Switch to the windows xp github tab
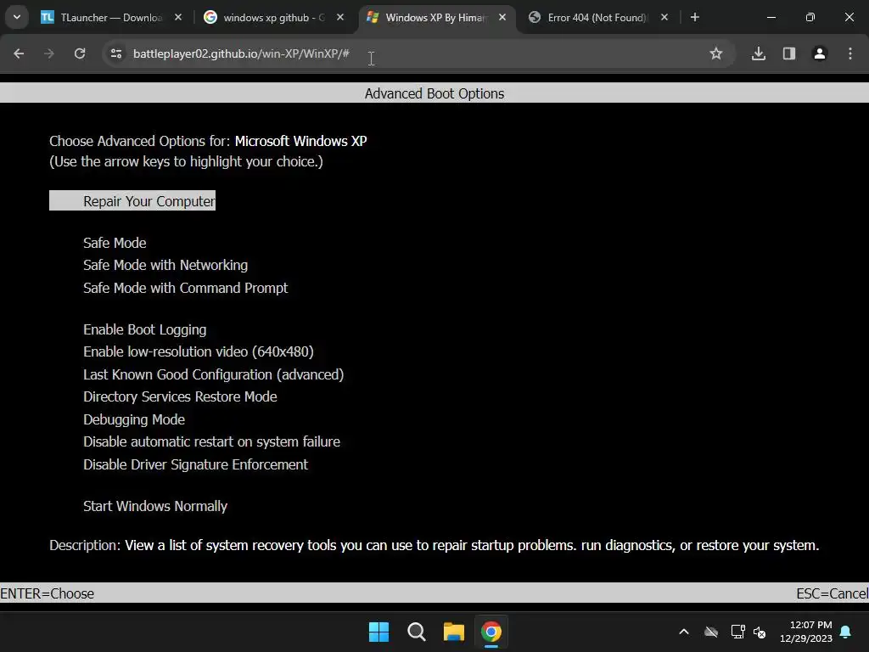The width and height of the screenshot is (869, 652). (272, 17)
